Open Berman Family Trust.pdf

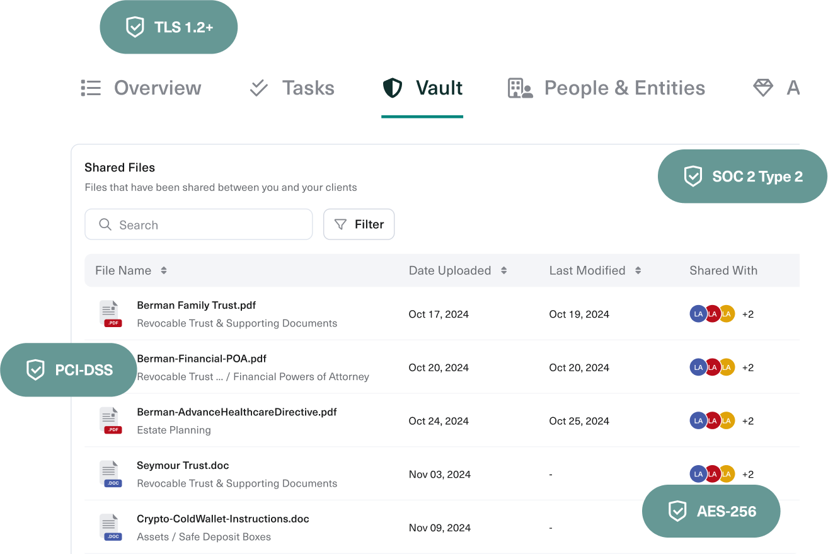(x=197, y=306)
